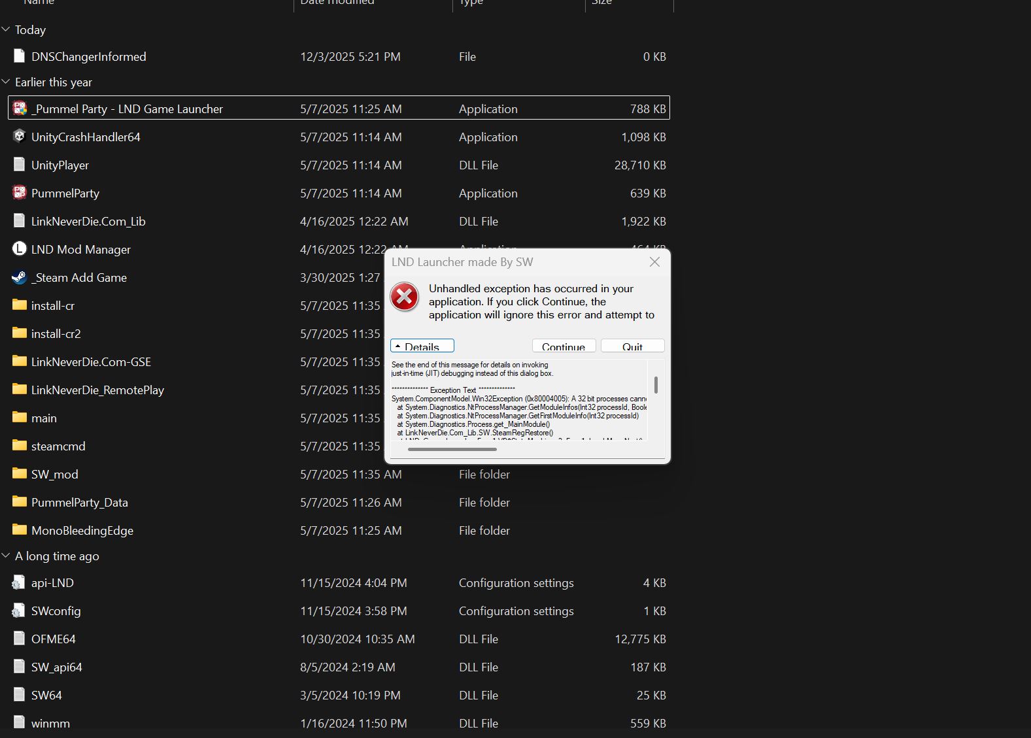This screenshot has width=1031, height=738.
Task: Click the api-LND configuration file icon
Action: pos(19,582)
